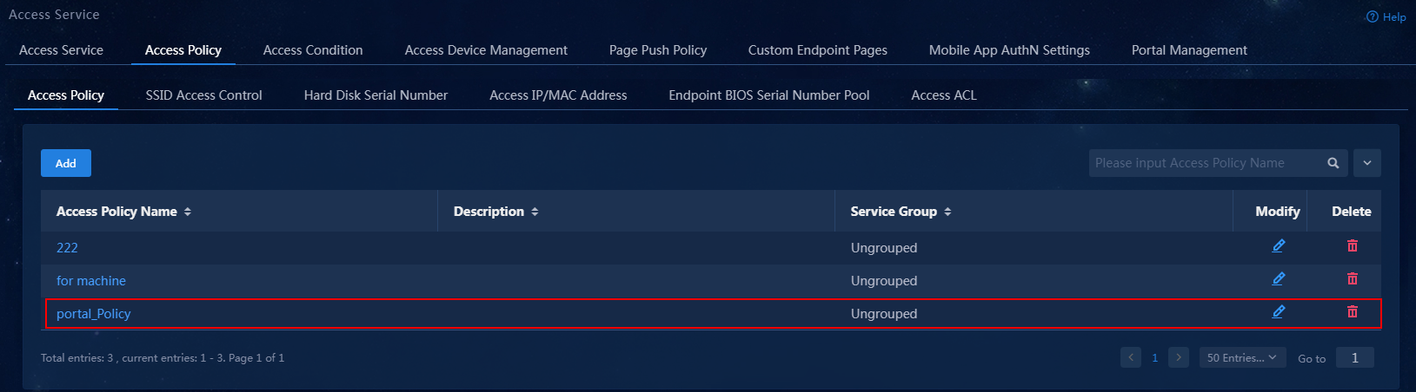Sort the Description column
Screen dimensions: 1416x392
point(535,212)
